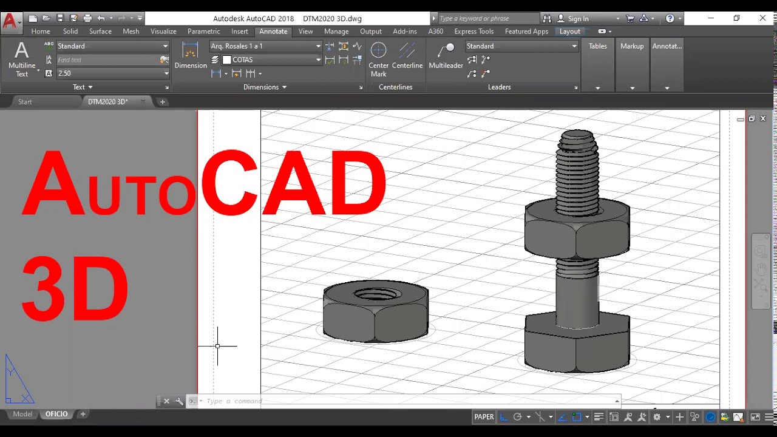Image resolution: width=777 pixels, height=437 pixels.
Task: Click the Open file icon in quick access toolbar
Action: tap(46, 19)
